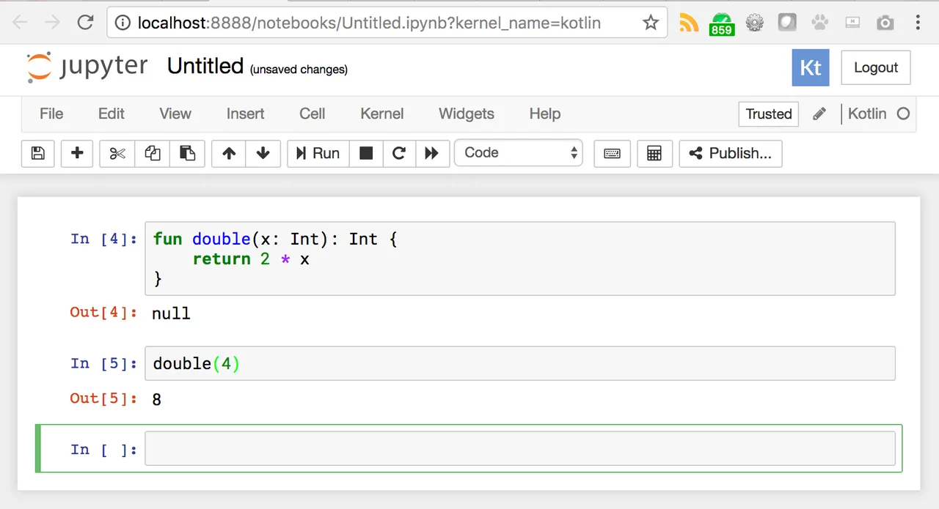Open the View menu
Image resolution: width=939 pixels, height=509 pixels.
pos(175,114)
